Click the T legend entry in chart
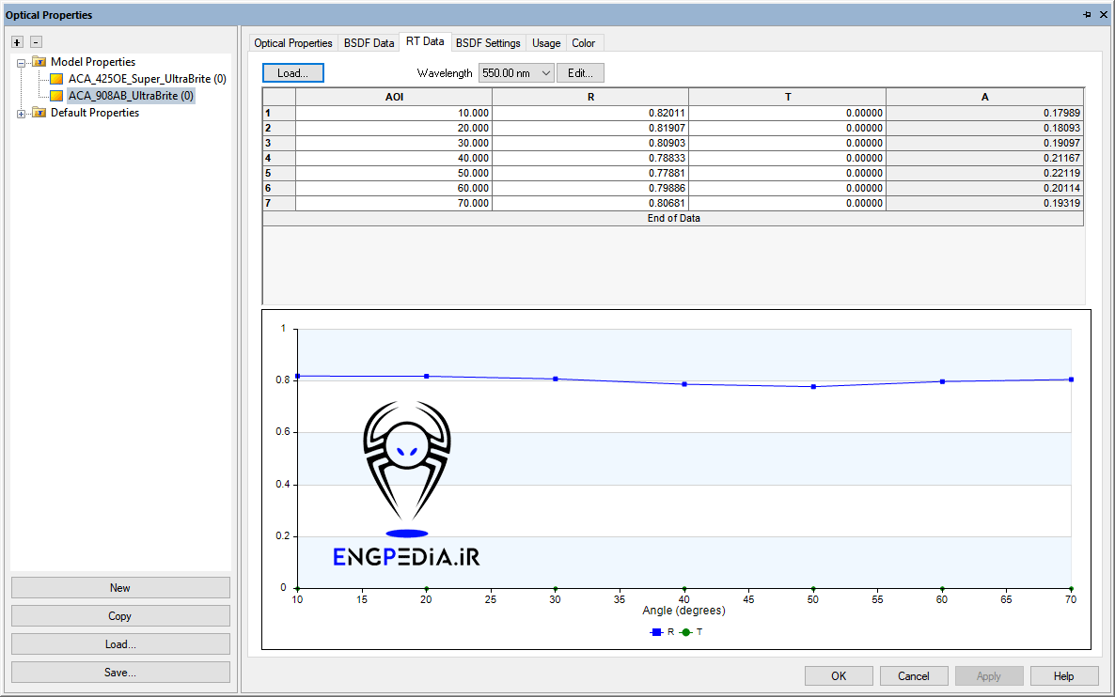This screenshot has width=1115, height=697. pos(691,631)
